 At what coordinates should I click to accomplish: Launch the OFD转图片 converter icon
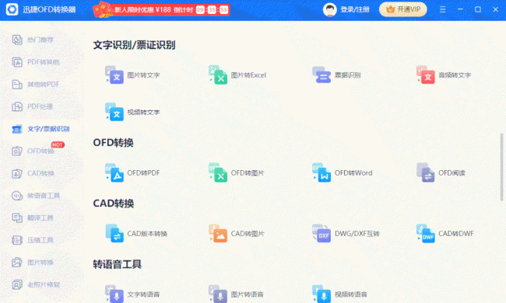pyautogui.click(x=218, y=172)
